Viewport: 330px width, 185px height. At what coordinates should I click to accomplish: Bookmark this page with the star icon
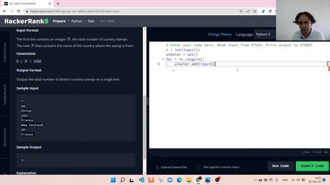pyautogui.click(x=255, y=11)
